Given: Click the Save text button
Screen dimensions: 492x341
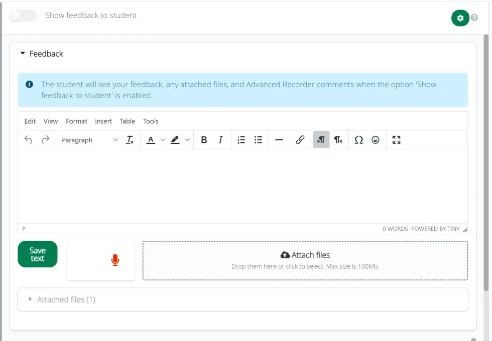Looking at the screenshot, I should [x=38, y=254].
